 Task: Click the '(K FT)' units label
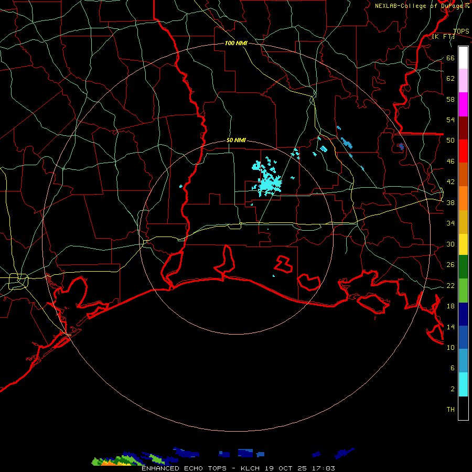[443, 37]
